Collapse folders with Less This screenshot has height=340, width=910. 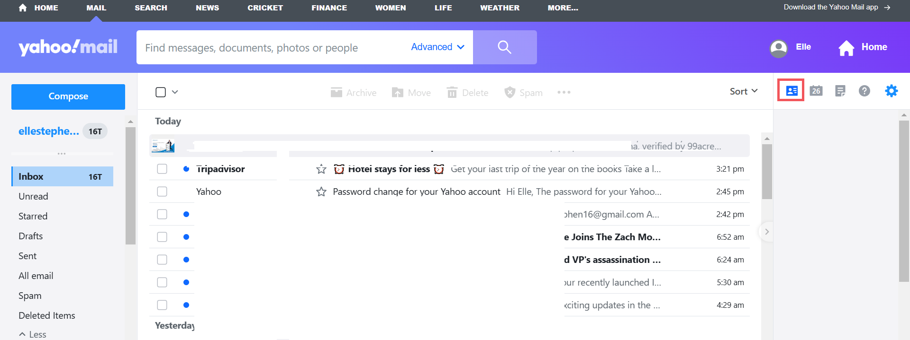coord(32,334)
